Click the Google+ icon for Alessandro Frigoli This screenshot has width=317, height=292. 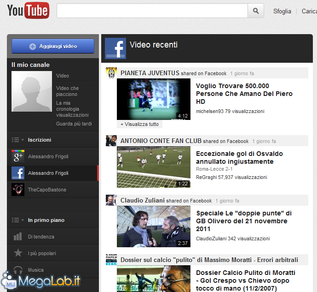click(18, 156)
